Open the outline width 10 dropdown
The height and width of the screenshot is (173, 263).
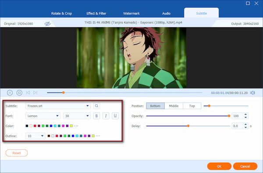point(35,136)
